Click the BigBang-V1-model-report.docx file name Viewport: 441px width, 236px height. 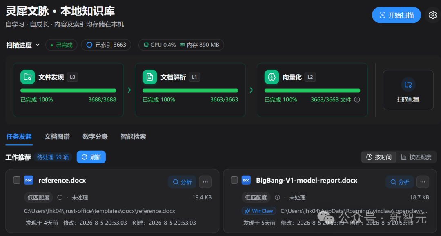coord(307,181)
